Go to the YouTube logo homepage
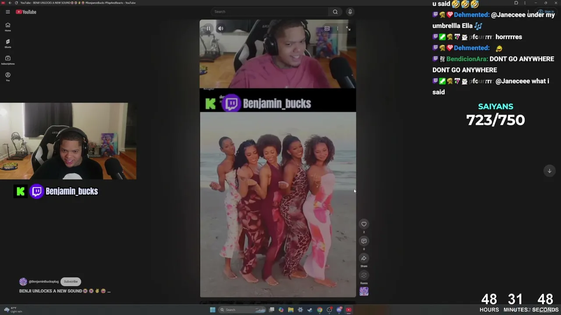The height and width of the screenshot is (315, 561). coord(26,12)
